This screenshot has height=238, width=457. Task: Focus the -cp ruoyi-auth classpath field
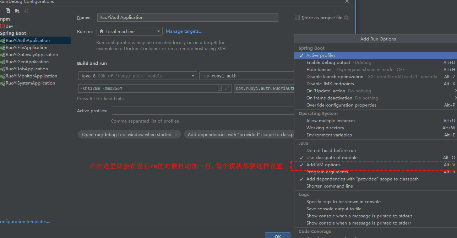[247, 76]
